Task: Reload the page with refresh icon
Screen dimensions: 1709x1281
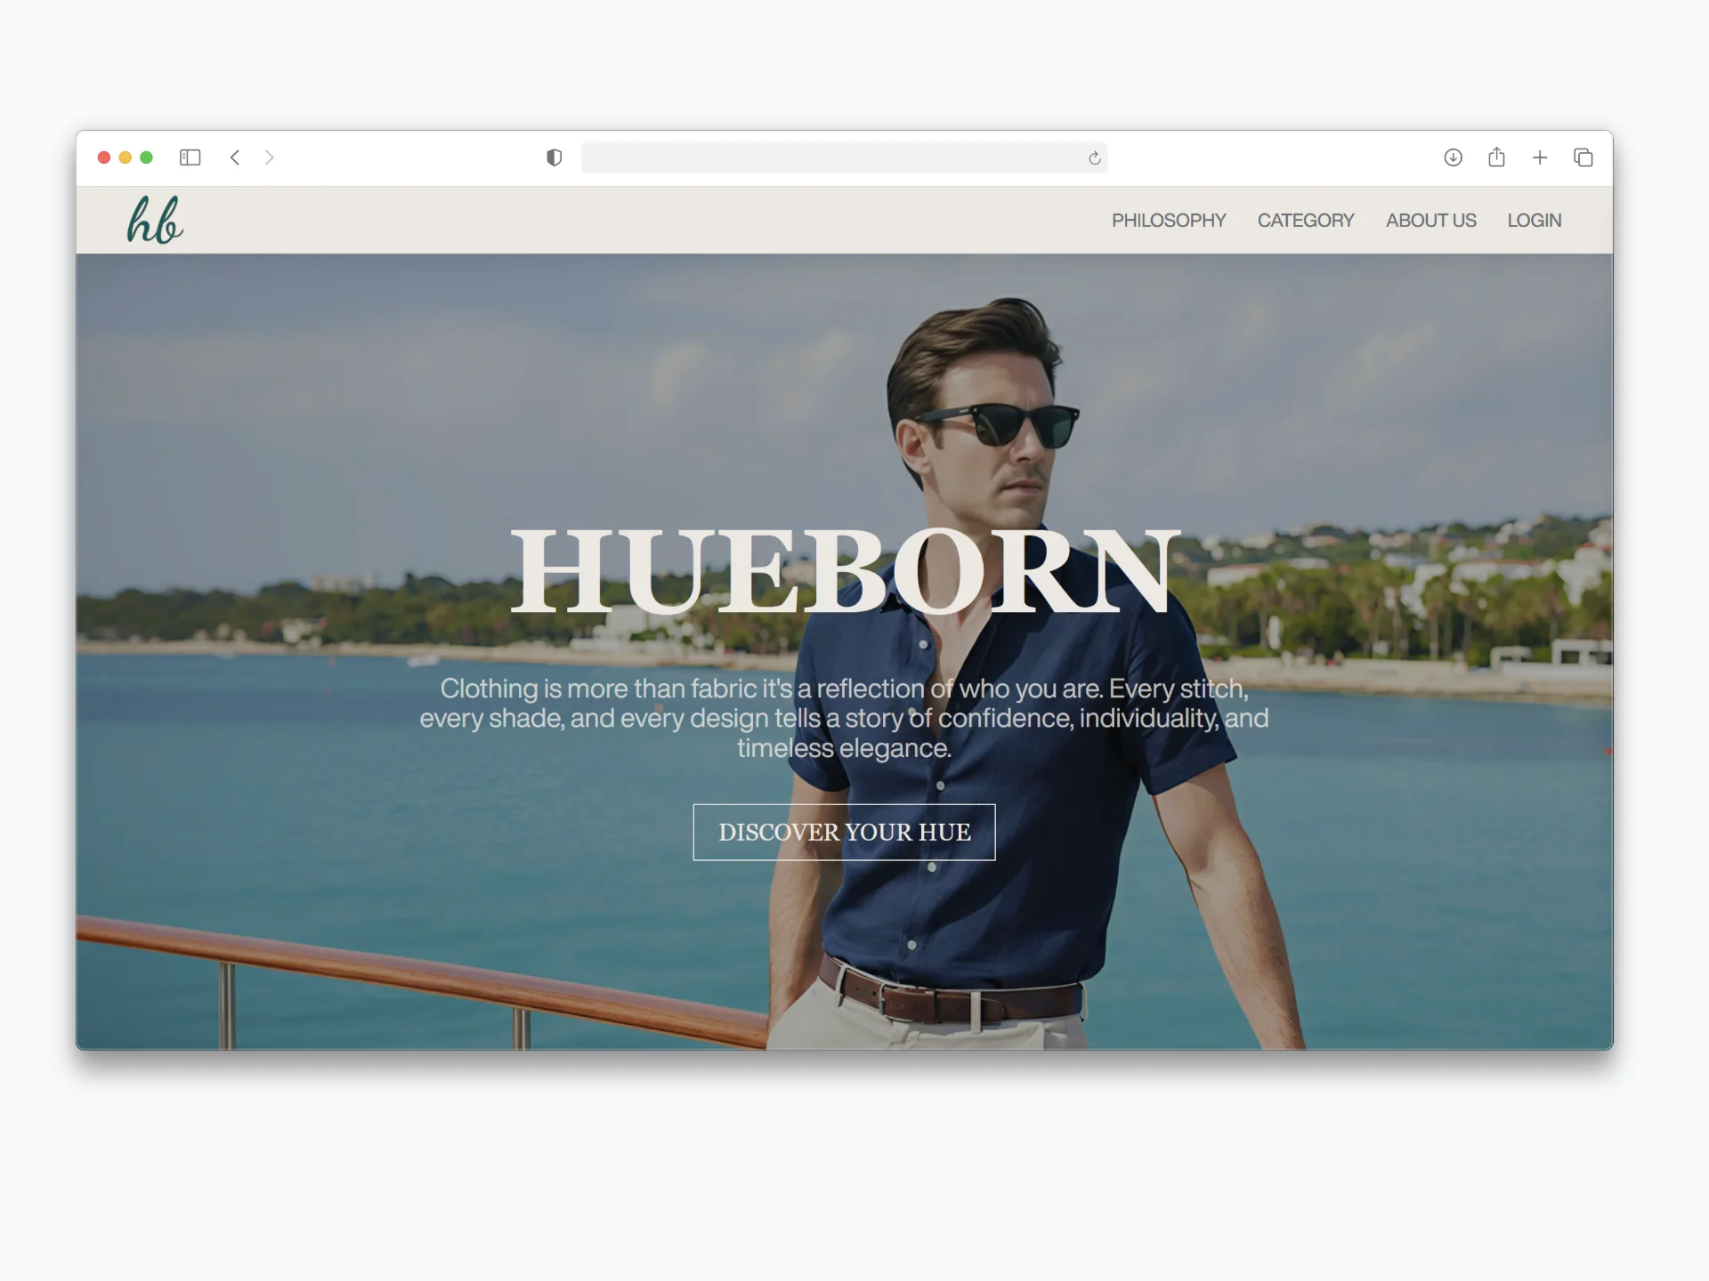Action: 1094,158
